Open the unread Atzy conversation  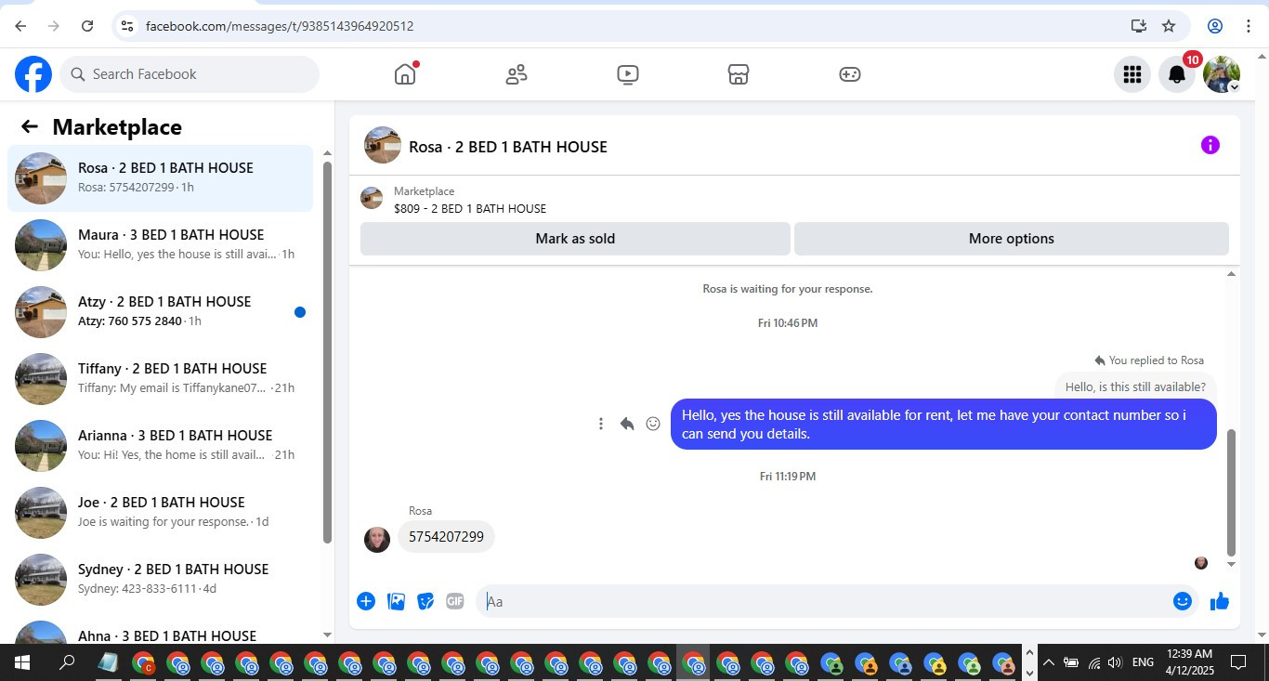[x=160, y=312]
